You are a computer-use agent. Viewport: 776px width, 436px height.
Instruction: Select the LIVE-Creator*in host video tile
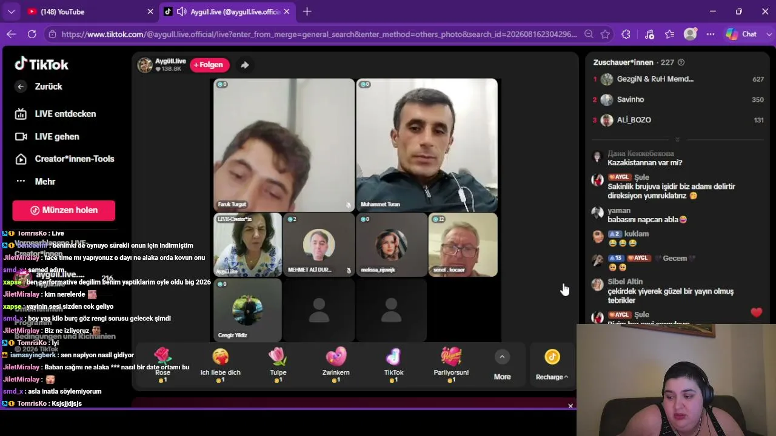(x=248, y=245)
